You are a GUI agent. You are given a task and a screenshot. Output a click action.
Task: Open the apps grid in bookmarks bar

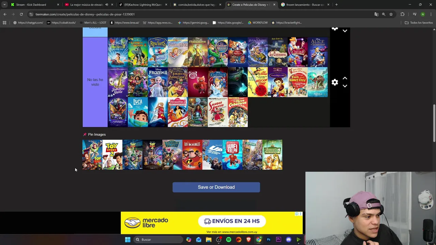tap(4, 23)
